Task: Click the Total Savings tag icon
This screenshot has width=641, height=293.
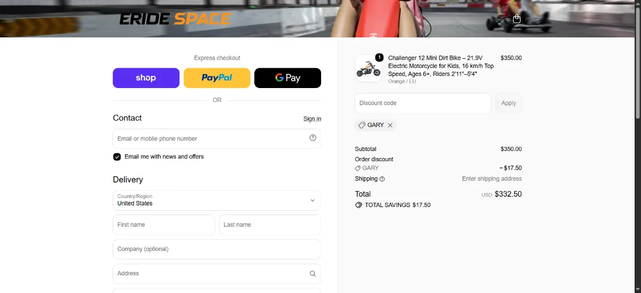Action: tap(358, 205)
